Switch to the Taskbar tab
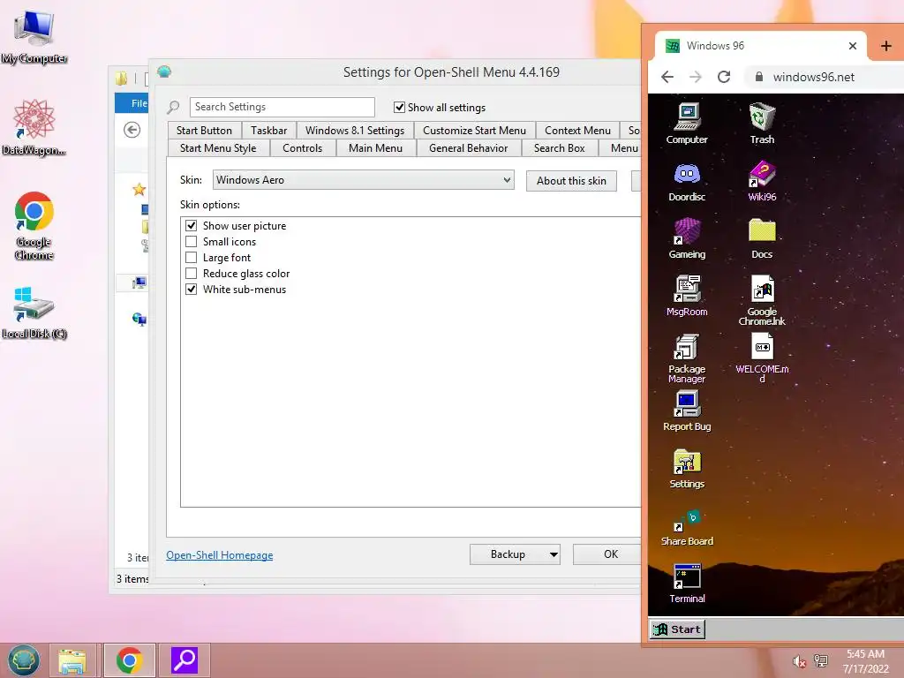The width and height of the screenshot is (904, 678). coord(268,131)
